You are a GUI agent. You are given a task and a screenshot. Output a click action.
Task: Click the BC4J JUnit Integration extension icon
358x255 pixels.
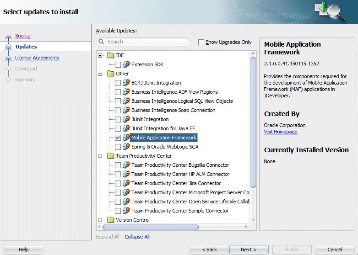coord(126,83)
